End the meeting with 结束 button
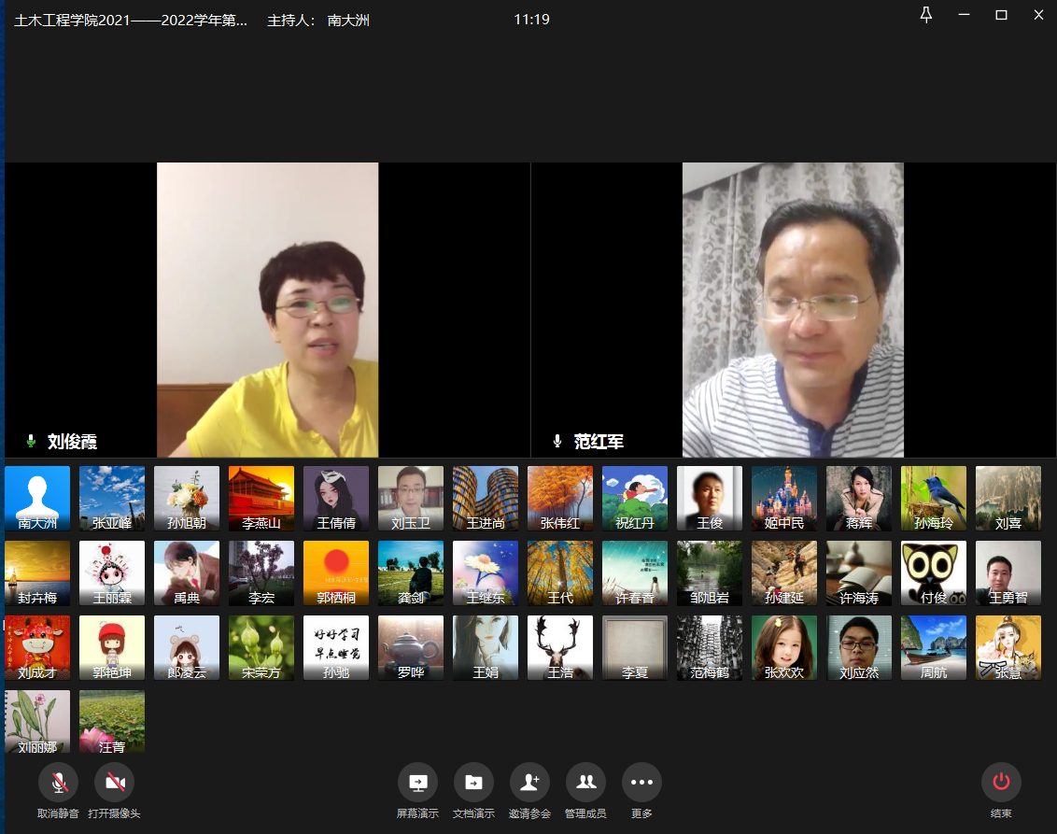Screen dimensions: 1057x834 coord(1001,783)
